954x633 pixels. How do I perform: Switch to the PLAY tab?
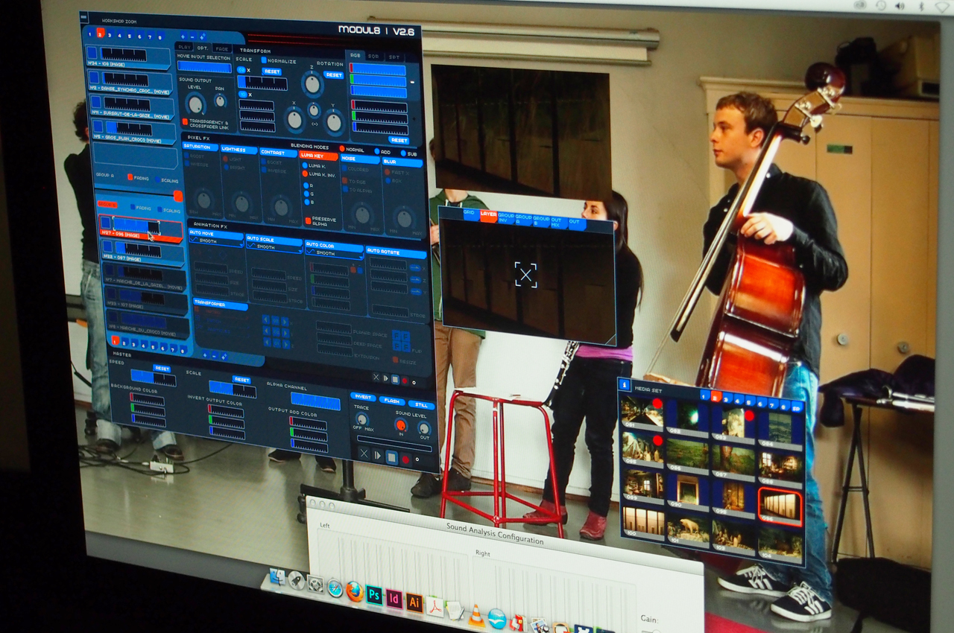[x=184, y=47]
